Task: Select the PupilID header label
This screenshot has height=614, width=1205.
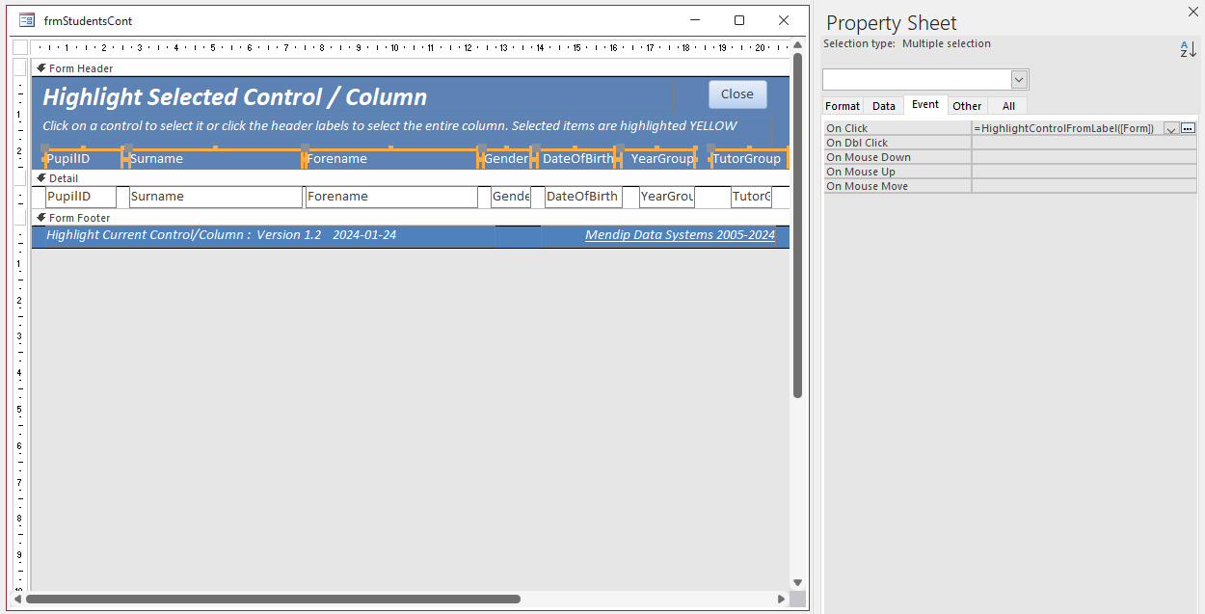Action: (x=84, y=159)
